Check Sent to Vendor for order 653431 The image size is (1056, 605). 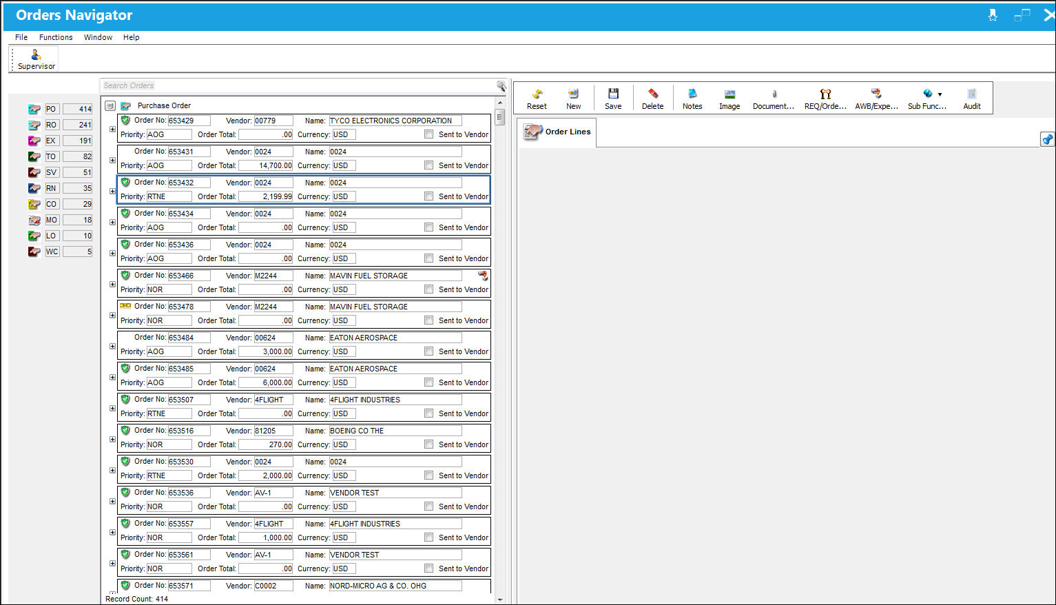(429, 165)
